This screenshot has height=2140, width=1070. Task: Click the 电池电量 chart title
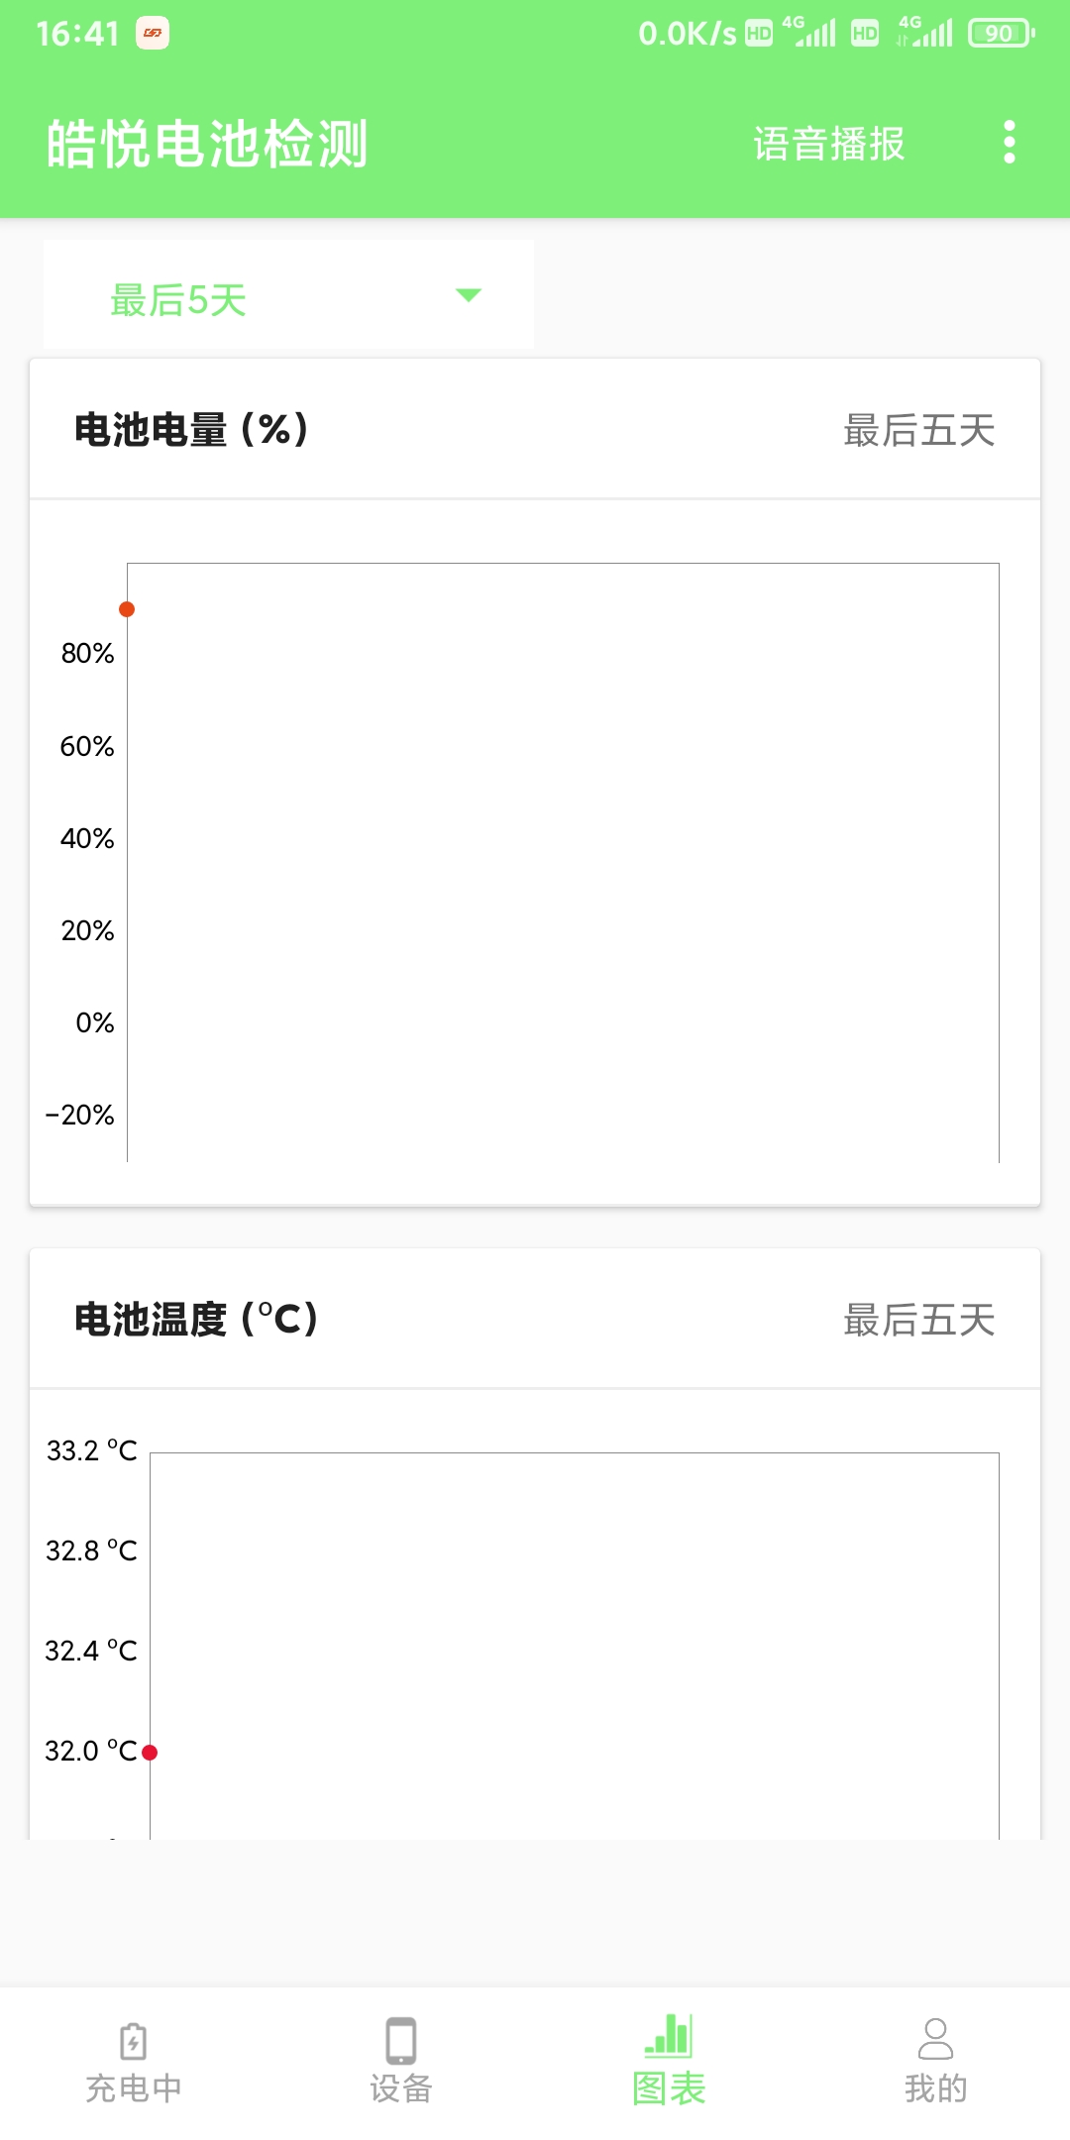tap(190, 431)
